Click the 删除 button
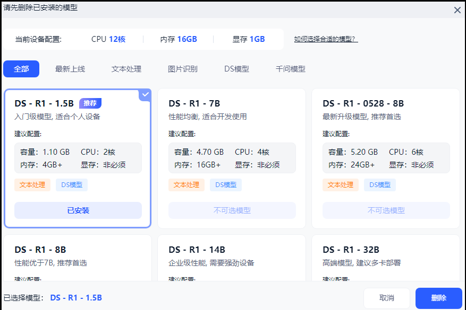This screenshot has height=310, width=466. point(438,298)
